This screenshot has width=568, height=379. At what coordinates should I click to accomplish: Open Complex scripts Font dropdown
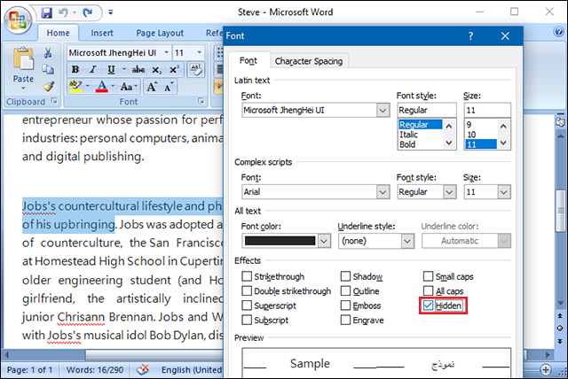coord(383,192)
